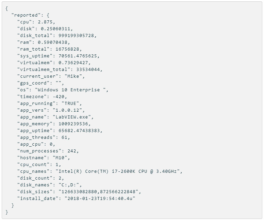This screenshot has height=221, width=264.
Task: Click the app_running value "TRUE"
Action: point(70,103)
